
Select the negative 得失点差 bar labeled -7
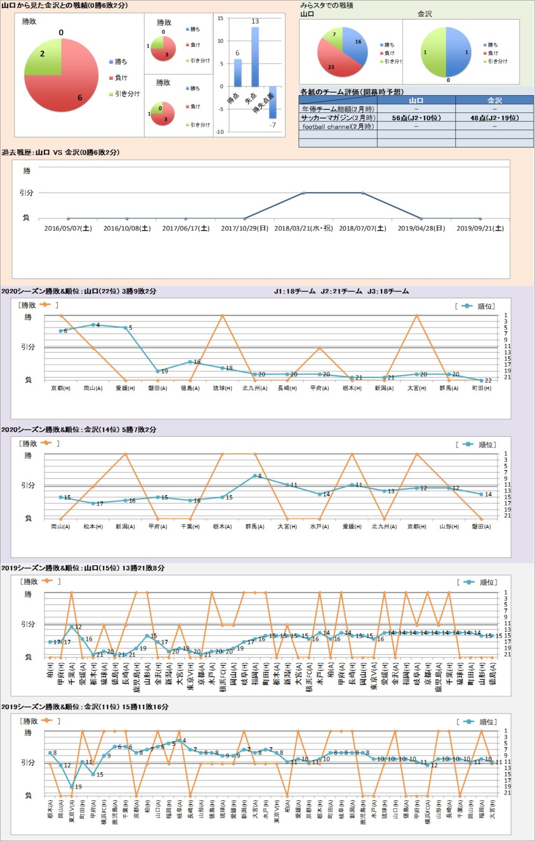point(272,102)
